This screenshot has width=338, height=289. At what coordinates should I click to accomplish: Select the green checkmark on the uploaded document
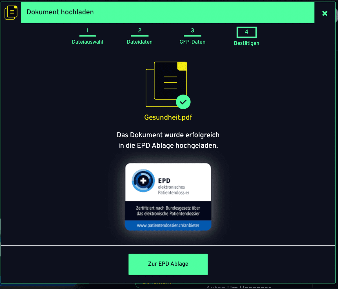pos(183,102)
